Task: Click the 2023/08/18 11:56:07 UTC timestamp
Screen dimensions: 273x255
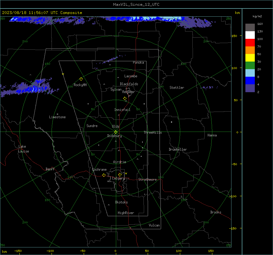Action: 30,13
